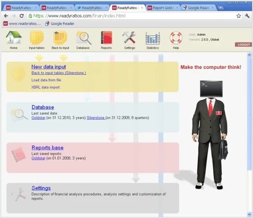This screenshot has width=253, height=218.
Task: Switch to the Report Goldstar tab
Action: [x=163, y=8]
